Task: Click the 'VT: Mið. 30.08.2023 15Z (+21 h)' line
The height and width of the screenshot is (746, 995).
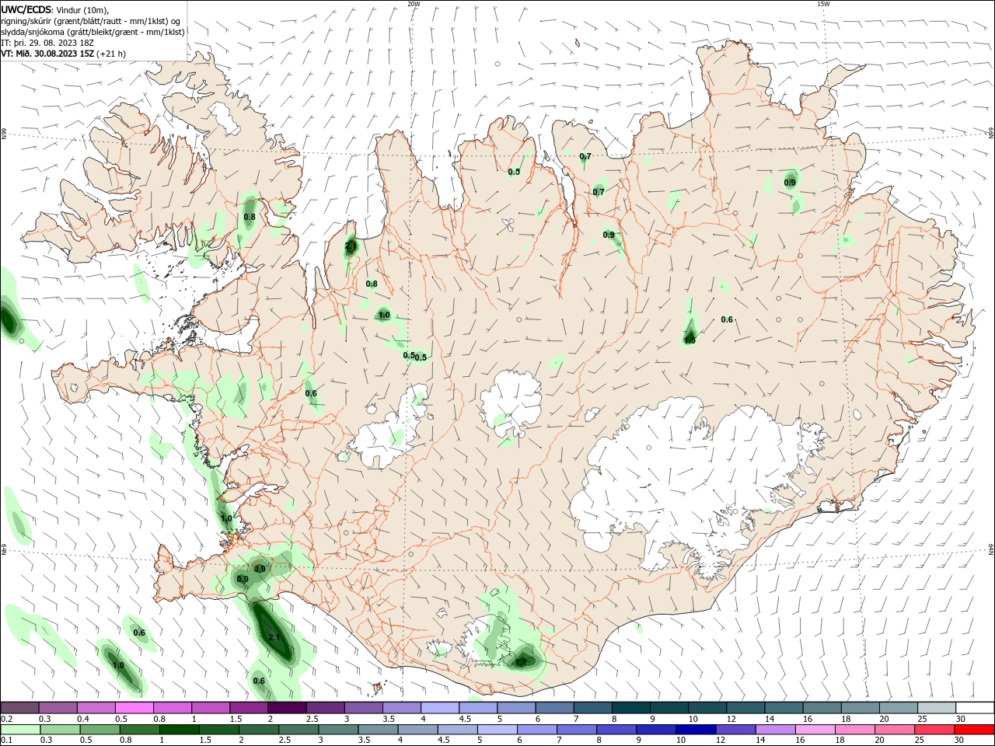Action: point(63,54)
